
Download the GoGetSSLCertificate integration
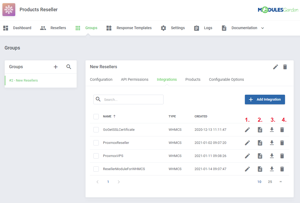click(272, 130)
